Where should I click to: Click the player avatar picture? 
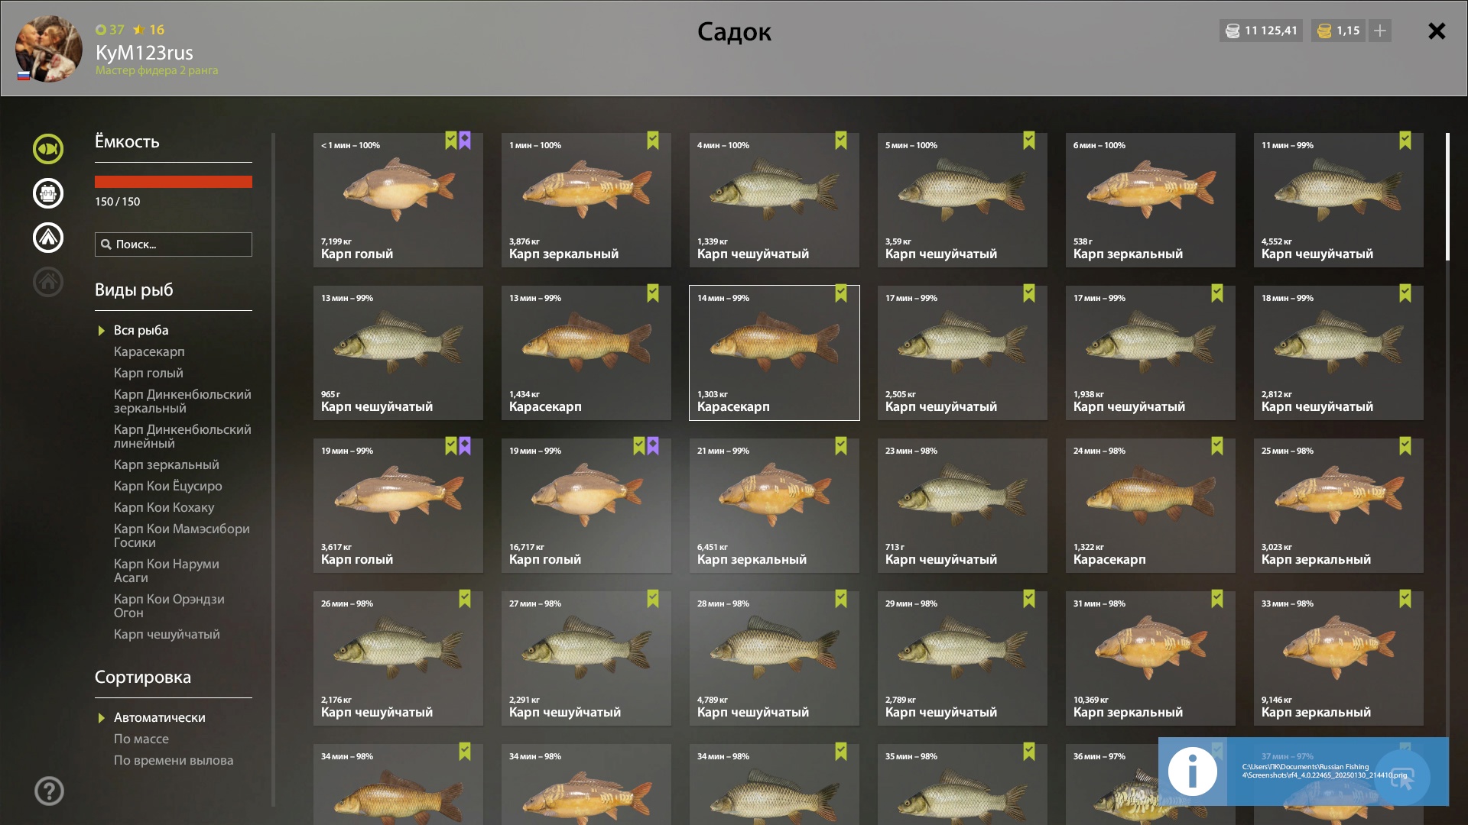tap(49, 49)
